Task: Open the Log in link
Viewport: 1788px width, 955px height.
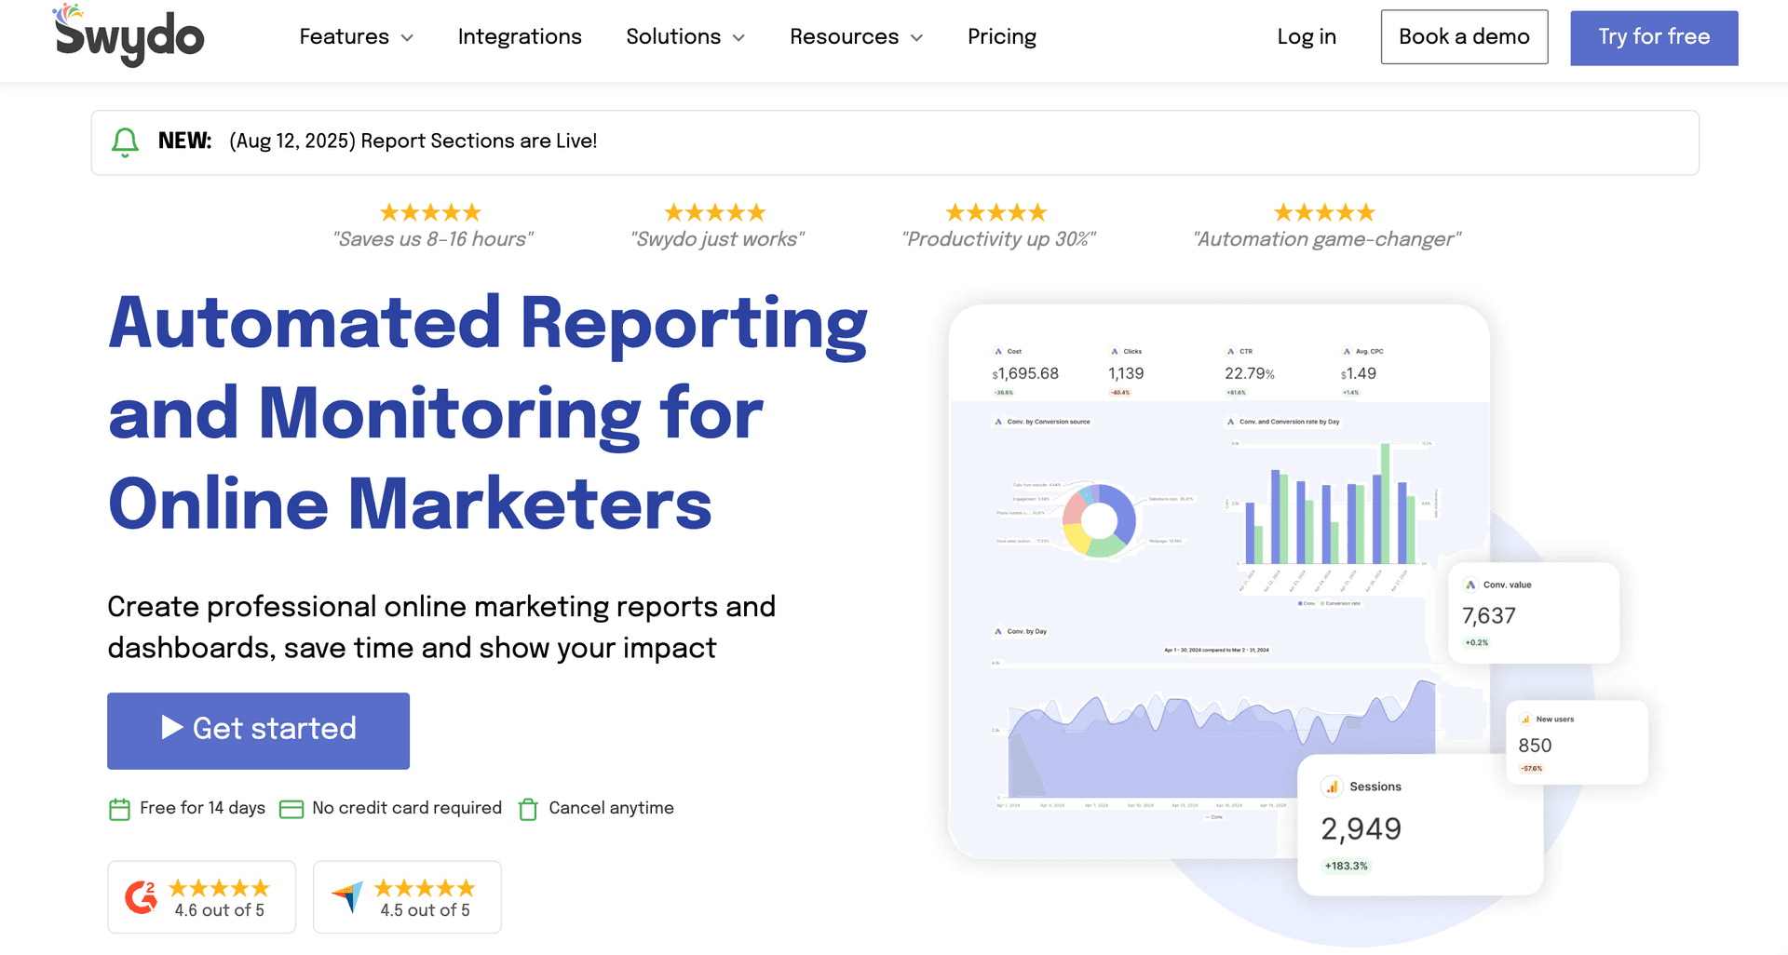Action: [x=1306, y=37]
